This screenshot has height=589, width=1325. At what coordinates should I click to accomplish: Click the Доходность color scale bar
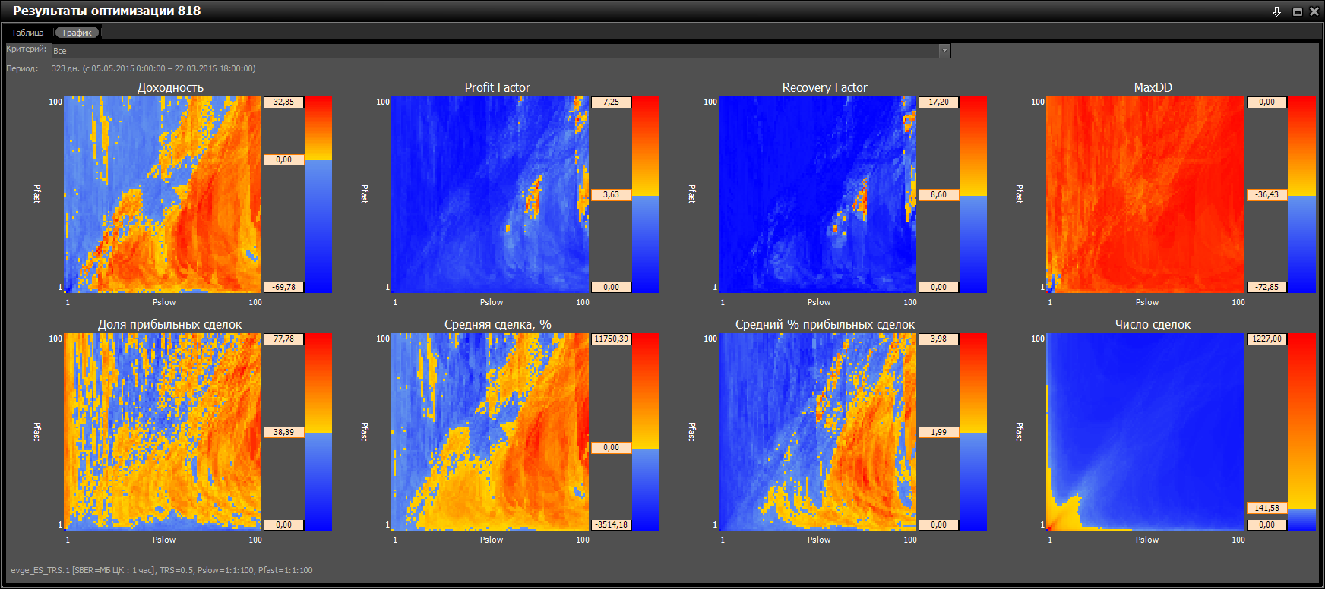coord(318,194)
